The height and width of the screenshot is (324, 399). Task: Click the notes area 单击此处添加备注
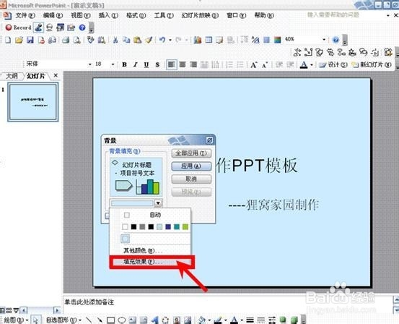[89, 302]
